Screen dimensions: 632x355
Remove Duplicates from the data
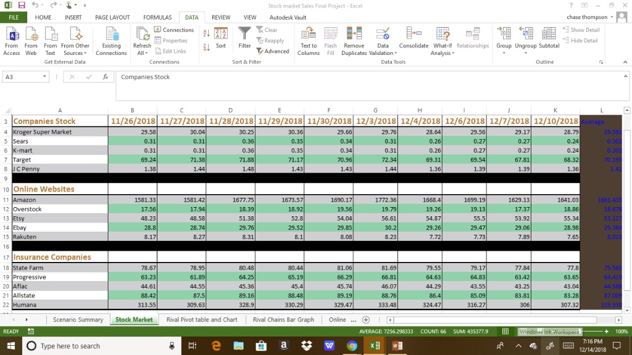click(354, 40)
